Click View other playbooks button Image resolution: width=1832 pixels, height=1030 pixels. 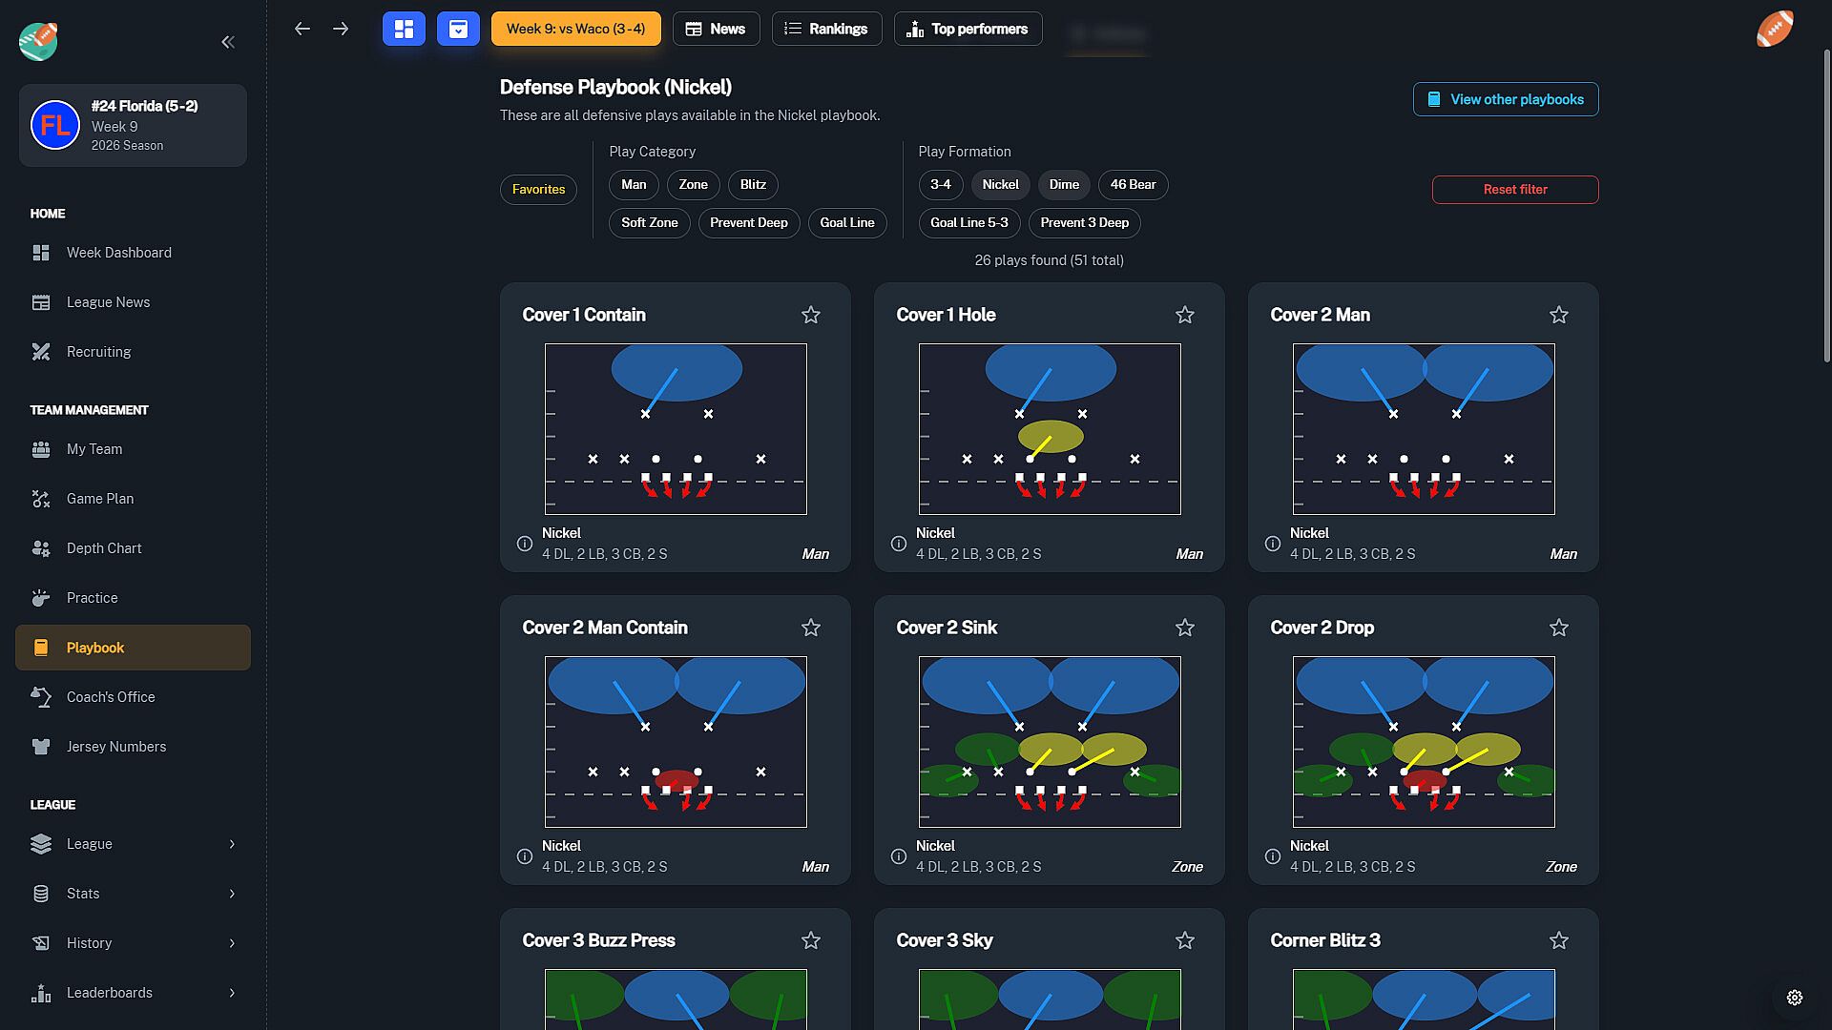point(1506,99)
